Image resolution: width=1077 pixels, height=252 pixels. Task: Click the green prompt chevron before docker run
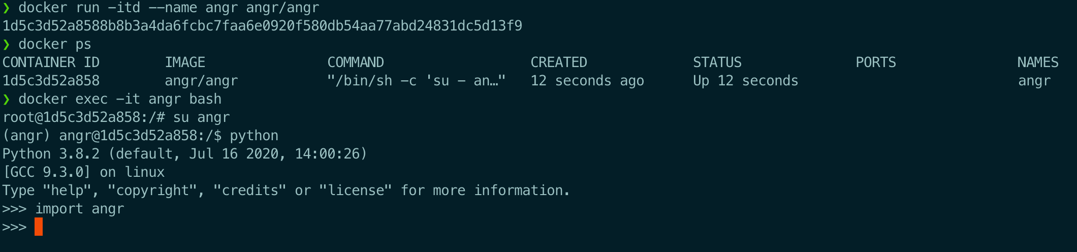pos(7,8)
